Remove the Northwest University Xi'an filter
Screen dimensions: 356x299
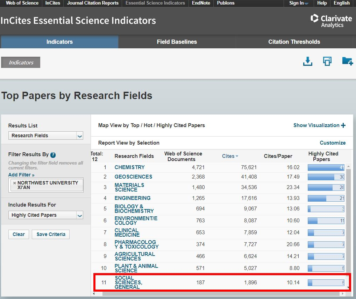click(x=14, y=183)
